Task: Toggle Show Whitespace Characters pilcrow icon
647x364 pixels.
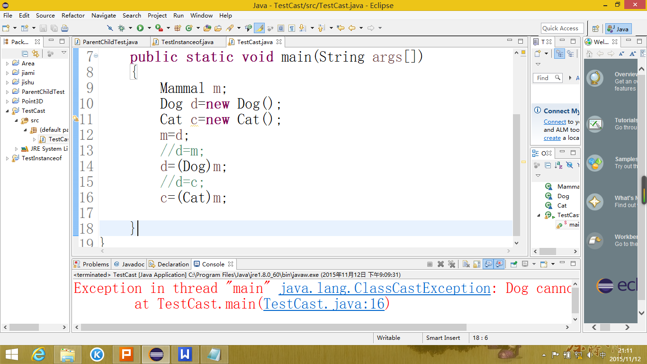Action: pyautogui.click(x=292, y=28)
